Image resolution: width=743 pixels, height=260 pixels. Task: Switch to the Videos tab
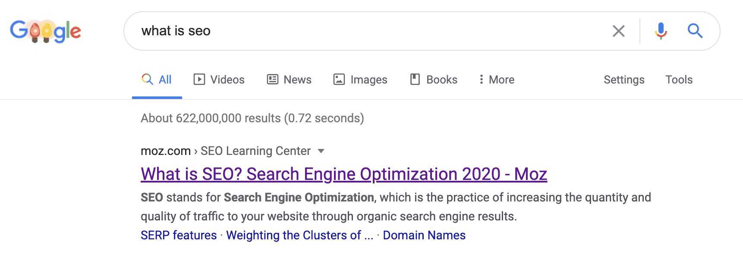[x=219, y=80]
